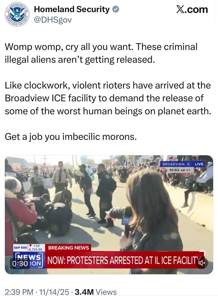Viewport: 218px width, 296px height.
Task: Click the BREAKING NEWS banner label
Action: tap(69, 248)
